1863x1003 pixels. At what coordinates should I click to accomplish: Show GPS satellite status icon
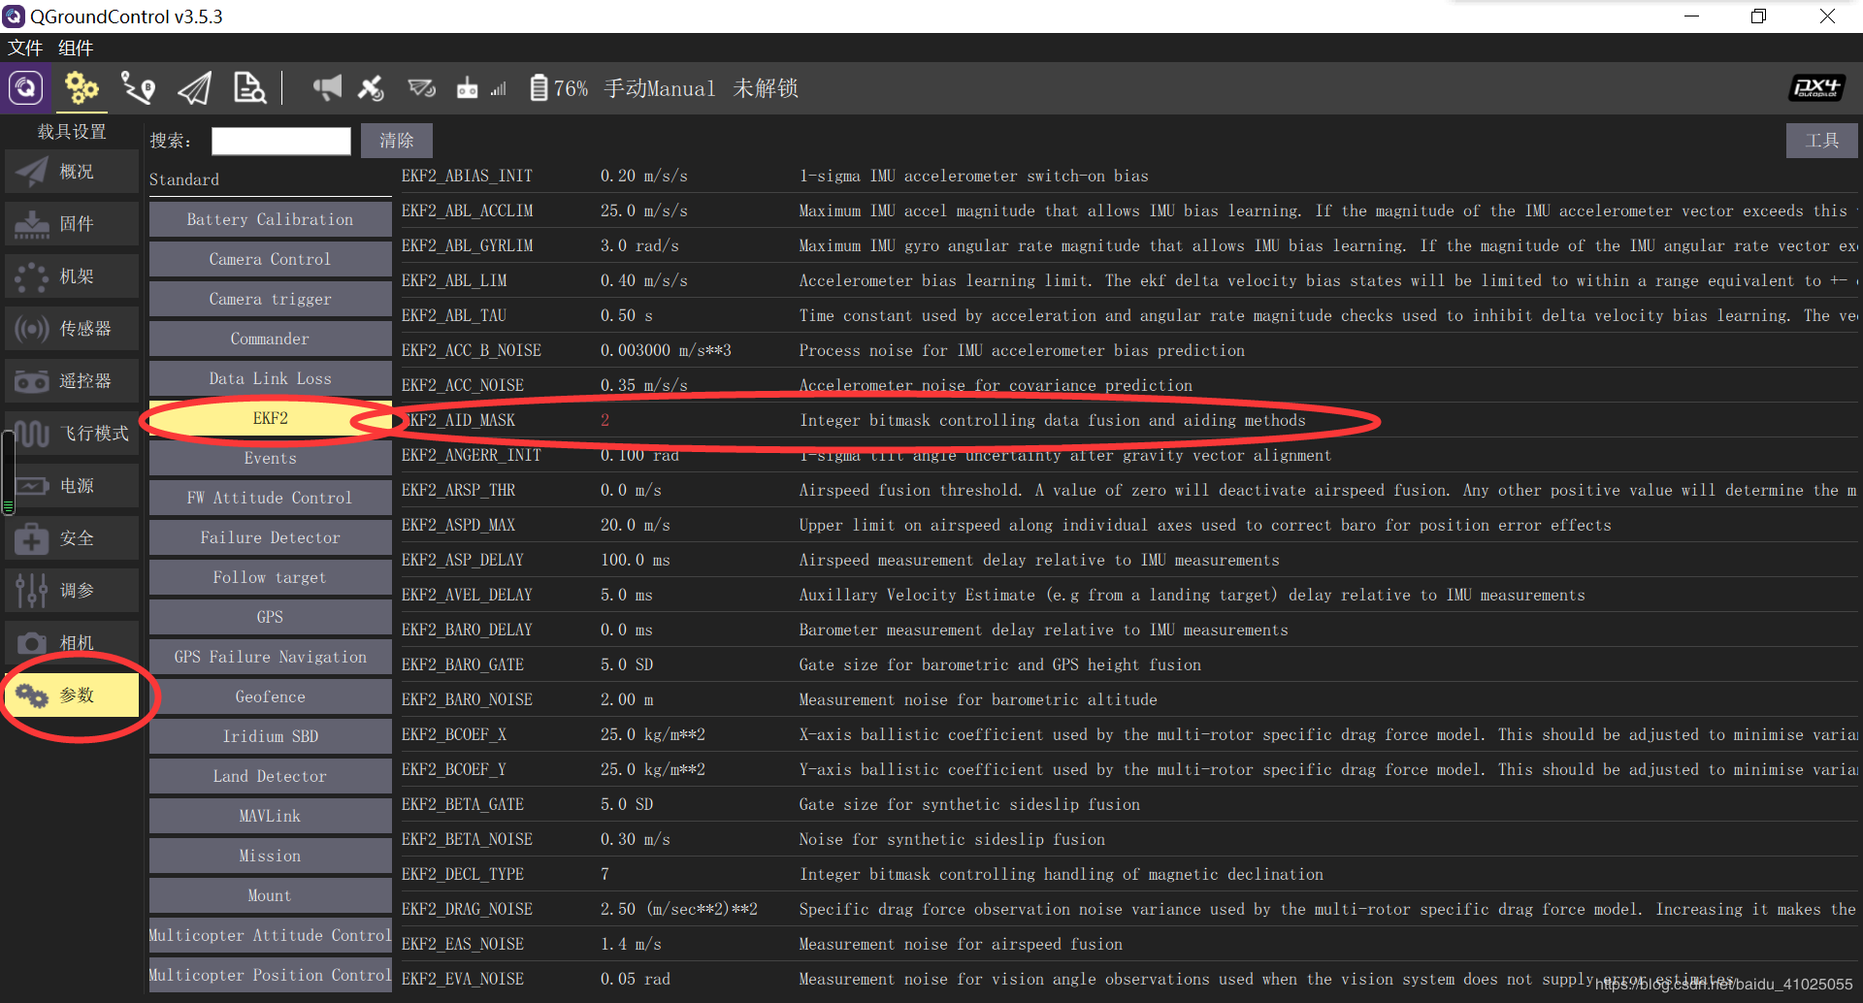[371, 88]
